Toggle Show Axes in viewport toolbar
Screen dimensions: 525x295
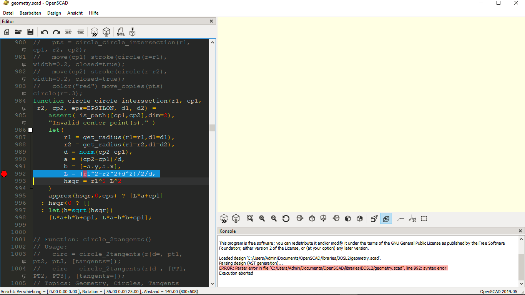click(x=400, y=219)
